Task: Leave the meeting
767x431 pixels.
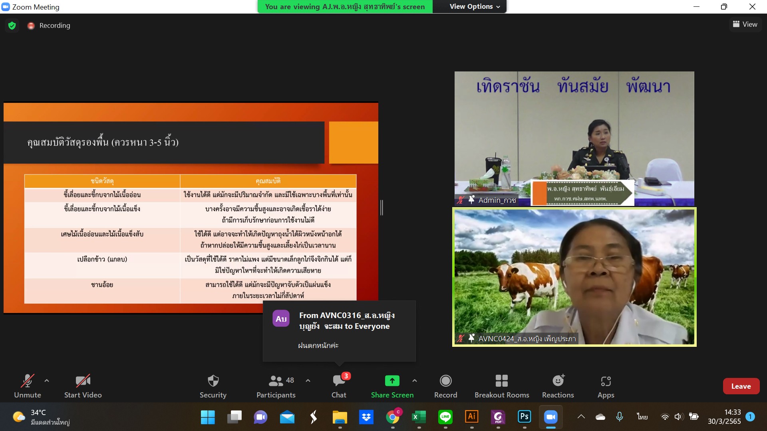Action: 741,386
